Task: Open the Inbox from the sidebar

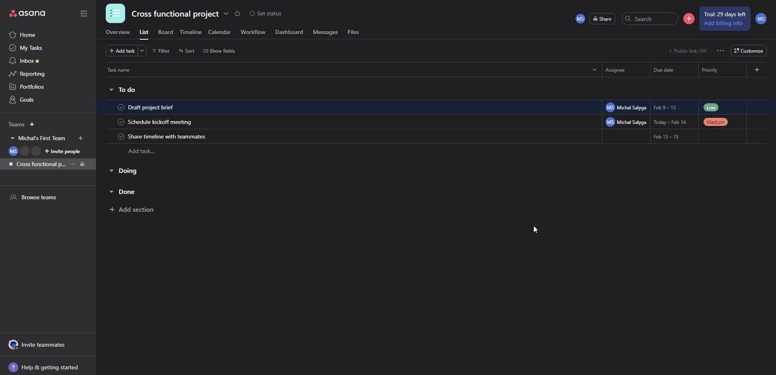Action: [x=27, y=61]
